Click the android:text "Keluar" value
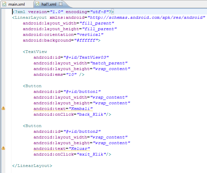207x173 pixels. [x=79, y=149]
